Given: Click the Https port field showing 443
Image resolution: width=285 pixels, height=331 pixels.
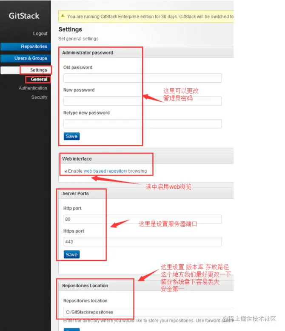Looking at the screenshot, I should tap(142, 242).
